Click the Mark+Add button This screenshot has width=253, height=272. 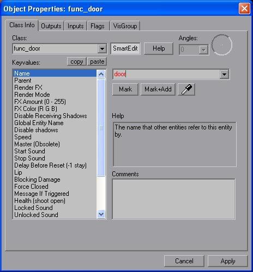coord(158,89)
